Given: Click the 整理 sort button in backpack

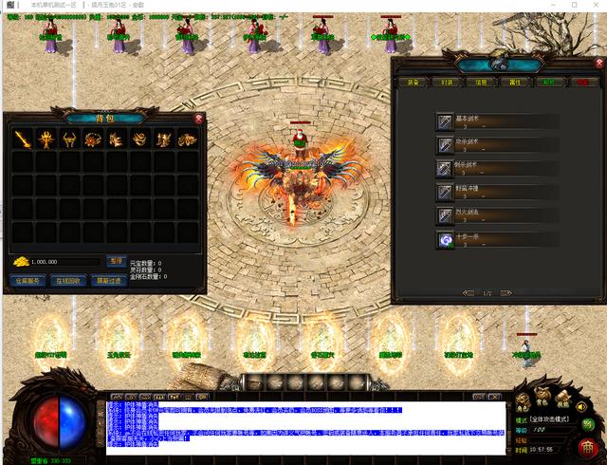Looking at the screenshot, I should point(116,261).
